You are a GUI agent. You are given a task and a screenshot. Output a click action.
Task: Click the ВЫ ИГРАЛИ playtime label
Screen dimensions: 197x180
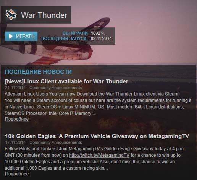pyautogui.click(x=75, y=33)
